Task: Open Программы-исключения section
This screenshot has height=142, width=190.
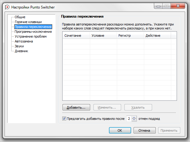Action: click(x=33, y=32)
